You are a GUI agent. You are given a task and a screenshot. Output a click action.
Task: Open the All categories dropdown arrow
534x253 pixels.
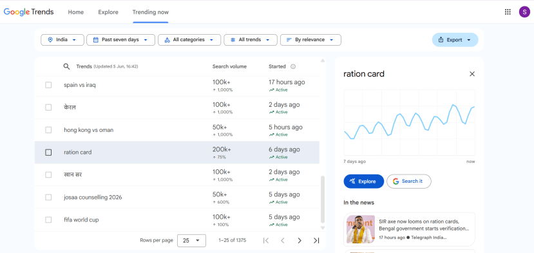pyautogui.click(x=211, y=40)
